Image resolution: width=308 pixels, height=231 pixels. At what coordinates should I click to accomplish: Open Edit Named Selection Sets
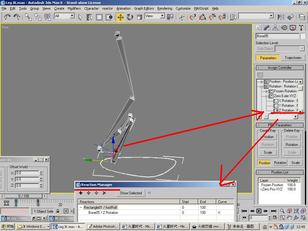233,17
